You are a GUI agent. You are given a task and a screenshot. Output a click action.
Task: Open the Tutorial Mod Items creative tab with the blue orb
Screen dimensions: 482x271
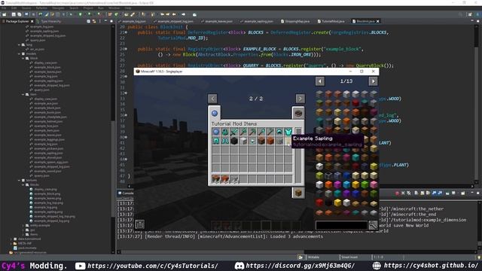tap(215, 113)
